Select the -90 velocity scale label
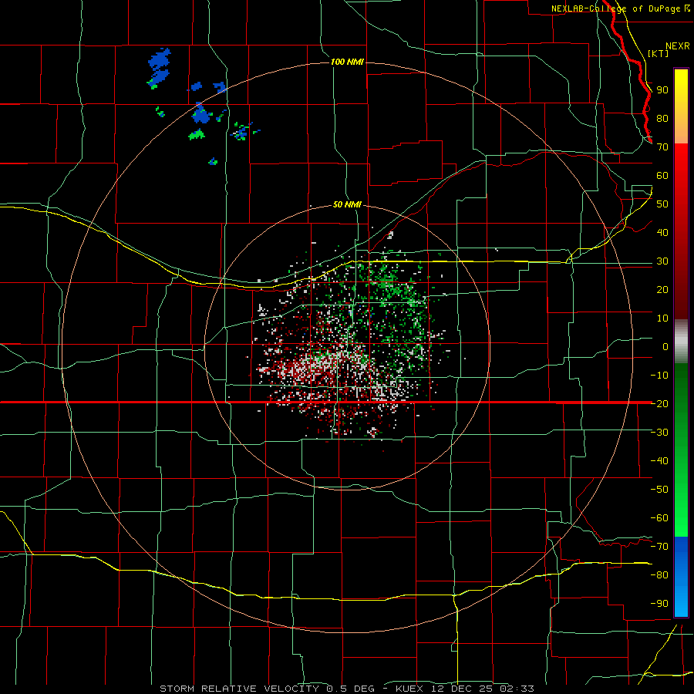This screenshot has width=694, height=694. pyautogui.click(x=659, y=603)
